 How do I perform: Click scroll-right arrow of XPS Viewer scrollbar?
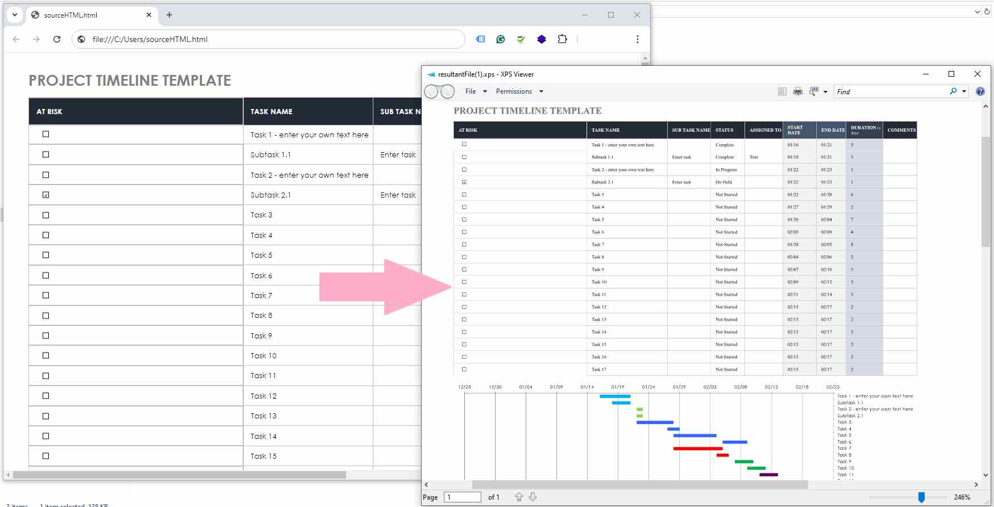point(976,484)
